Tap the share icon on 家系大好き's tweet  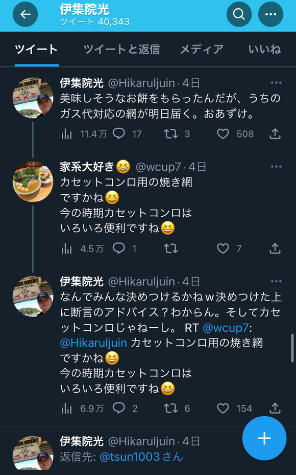point(274,248)
